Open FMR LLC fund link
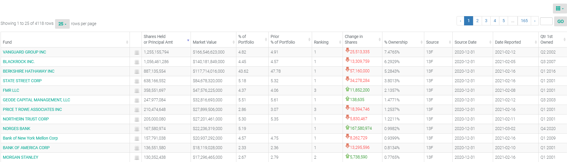The image size is (567, 162). pos(11,90)
